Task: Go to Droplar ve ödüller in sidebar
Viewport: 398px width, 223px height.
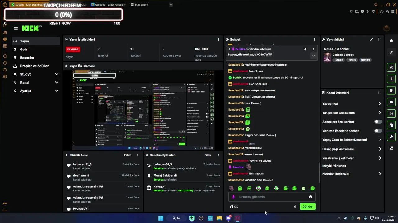Action: pos(36,66)
